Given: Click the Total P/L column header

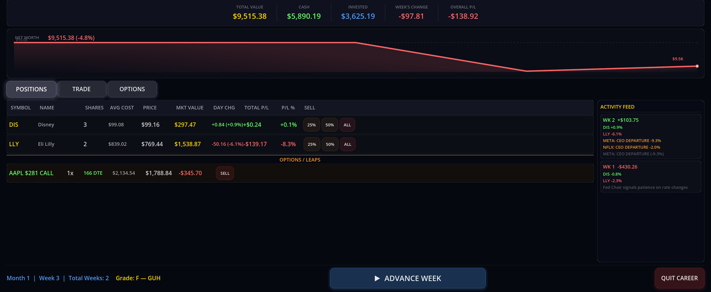Looking at the screenshot, I should click(x=256, y=108).
